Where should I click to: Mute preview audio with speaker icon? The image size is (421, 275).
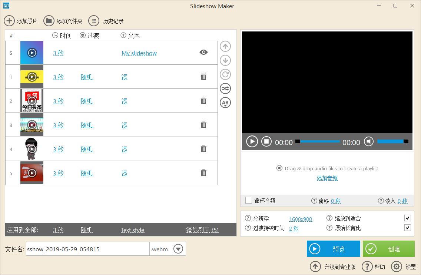tap(368, 141)
